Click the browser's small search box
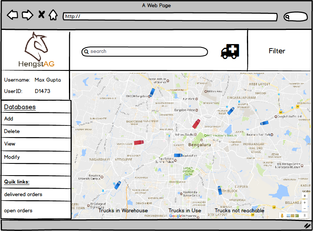This screenshot has width=313, height=231. tap(296, 17)
